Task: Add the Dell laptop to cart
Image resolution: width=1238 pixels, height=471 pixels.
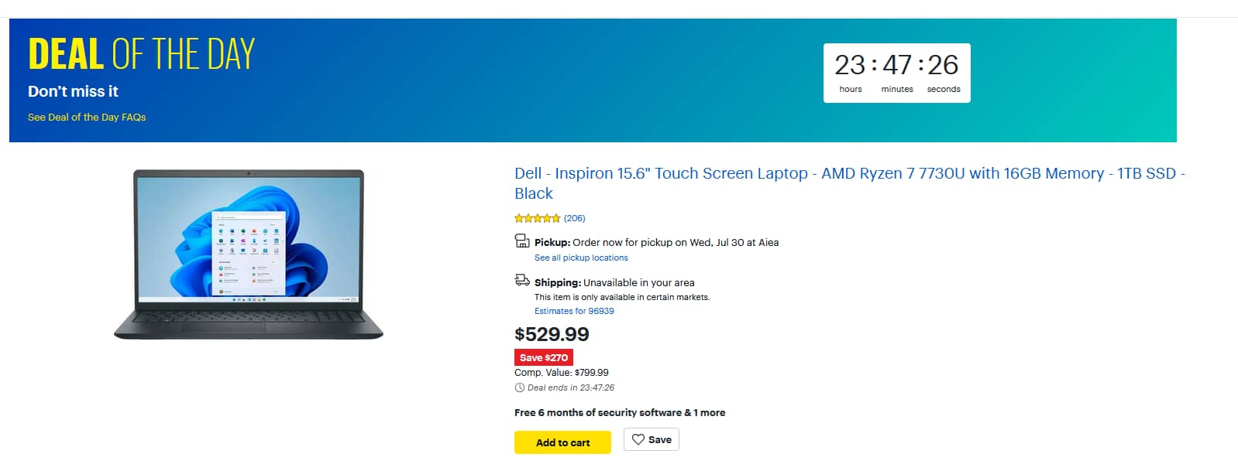Action: [x=562, y=442]
